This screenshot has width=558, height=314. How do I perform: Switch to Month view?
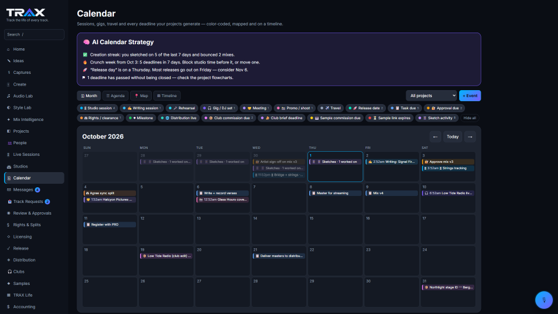click(x=89, y=96)
